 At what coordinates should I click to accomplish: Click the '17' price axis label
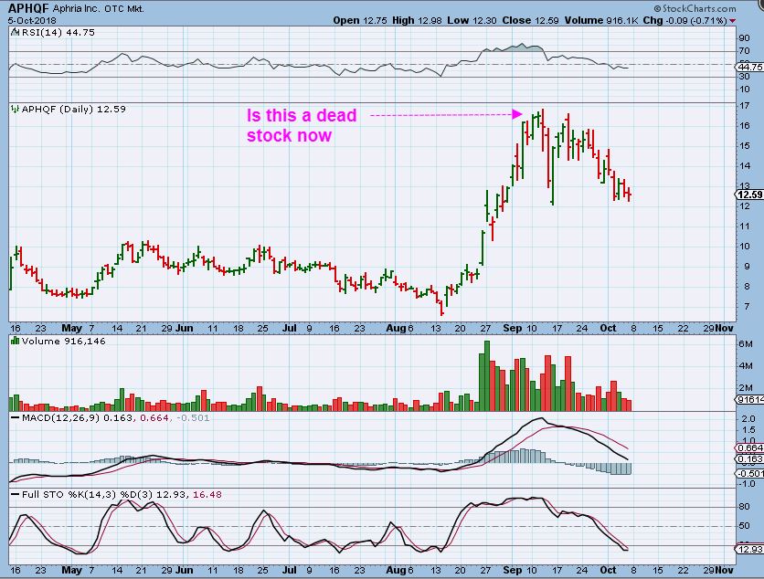744,105
